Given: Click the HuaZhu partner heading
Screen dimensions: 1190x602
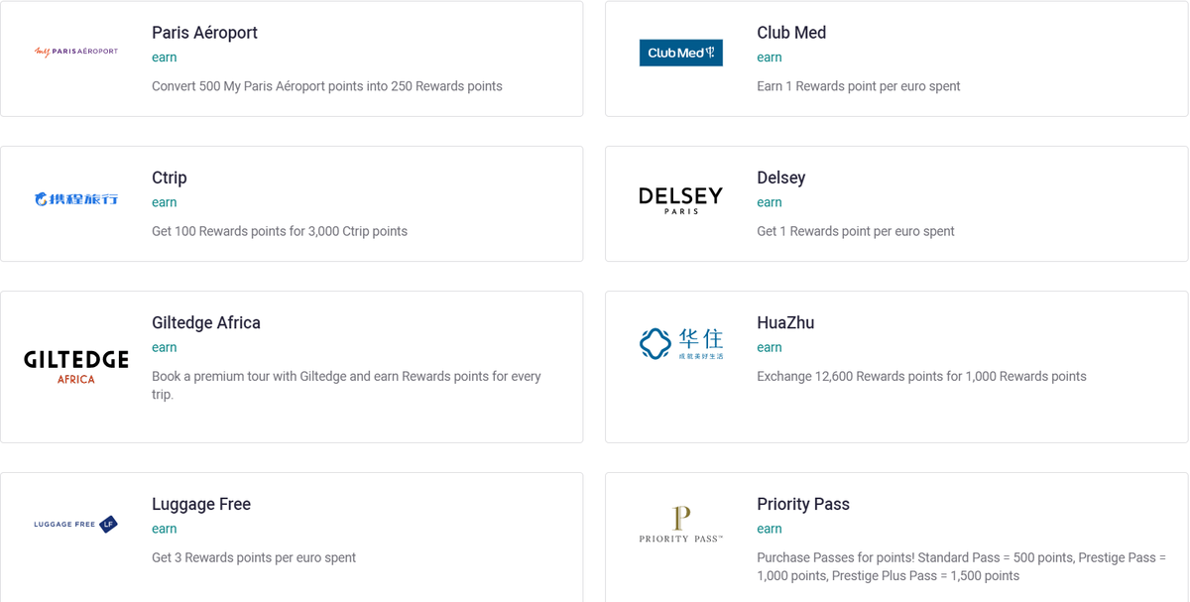Looking at the screenshot, I should click(x=785, y=322).
